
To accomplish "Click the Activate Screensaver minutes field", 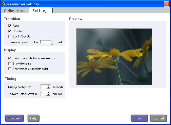I will coord(44,94).
